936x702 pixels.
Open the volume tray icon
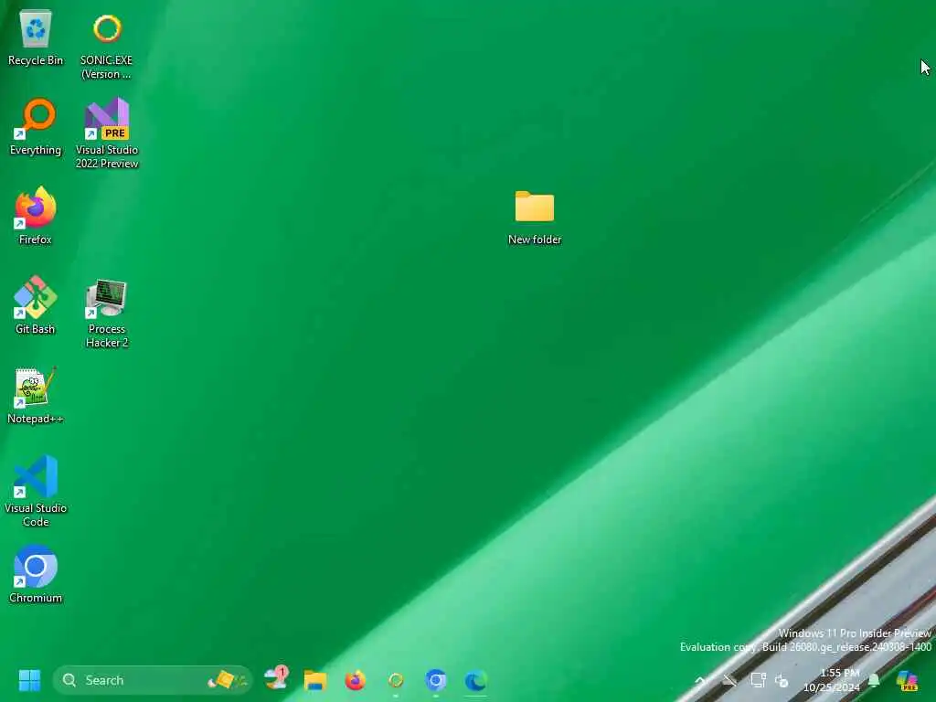(x=782, y=680)
